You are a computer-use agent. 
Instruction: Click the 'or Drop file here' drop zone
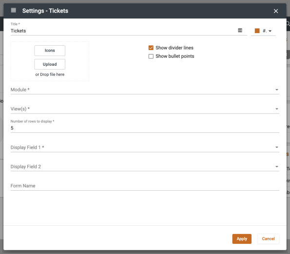pyautogui.click(x=50, y=74)
